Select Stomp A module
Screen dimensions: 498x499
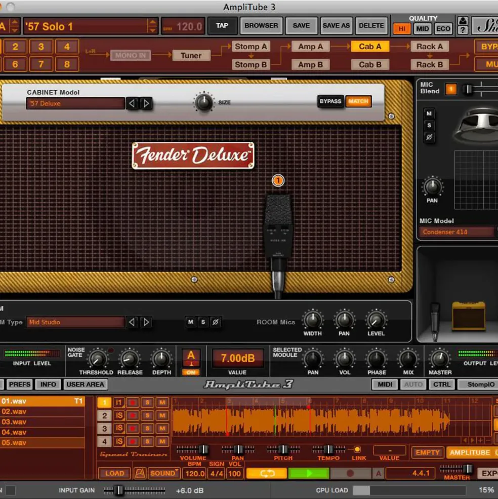(x=251, y=47)
